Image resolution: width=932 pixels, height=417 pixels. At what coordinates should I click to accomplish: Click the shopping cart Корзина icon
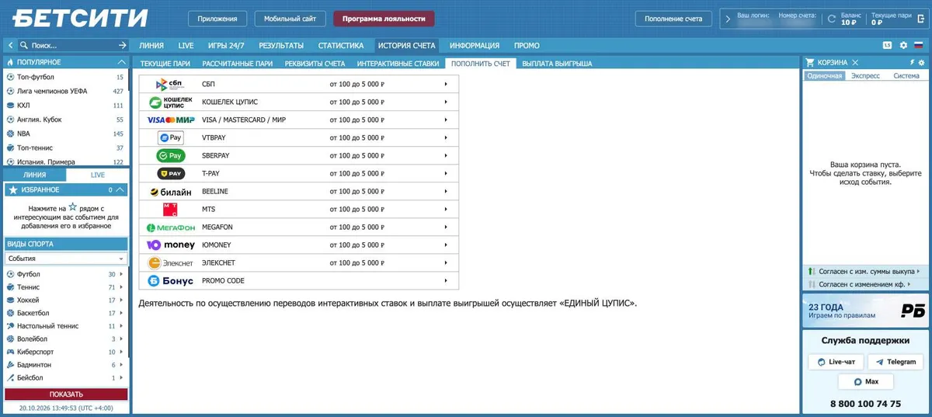(810, 62)
